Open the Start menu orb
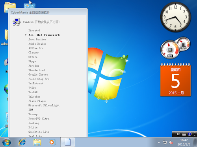The width and height of the screenshot is (197, 147). [7, 142]
